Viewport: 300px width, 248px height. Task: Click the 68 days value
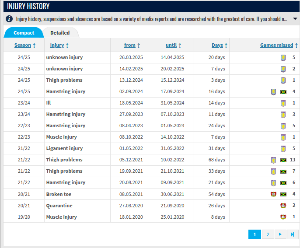[x=216, y=160]
